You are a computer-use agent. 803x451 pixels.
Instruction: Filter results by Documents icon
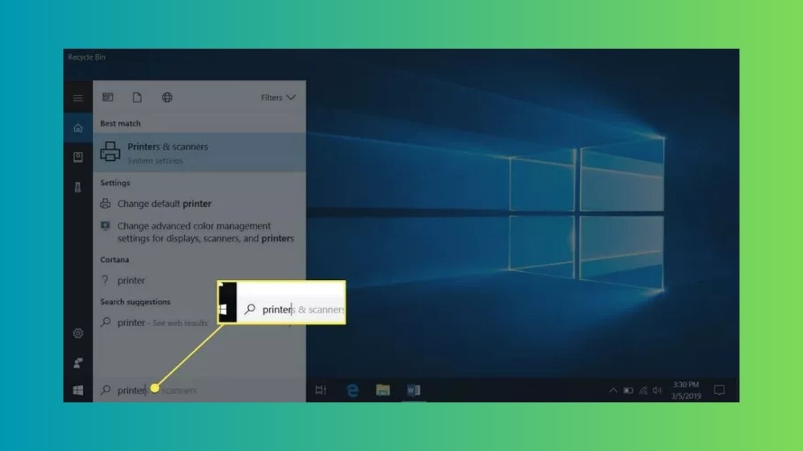pyautogui.click(x=137, y=98)
